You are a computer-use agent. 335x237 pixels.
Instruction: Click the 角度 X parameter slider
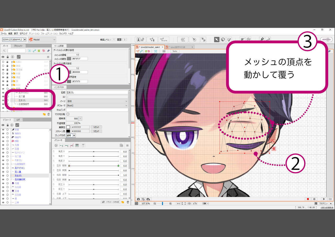click(94, 152)
